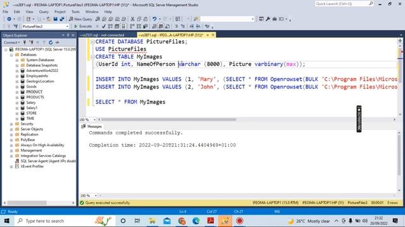Toggle Results to Text
This screenshot has height=227, width=405.
click(x=154, y=26)
